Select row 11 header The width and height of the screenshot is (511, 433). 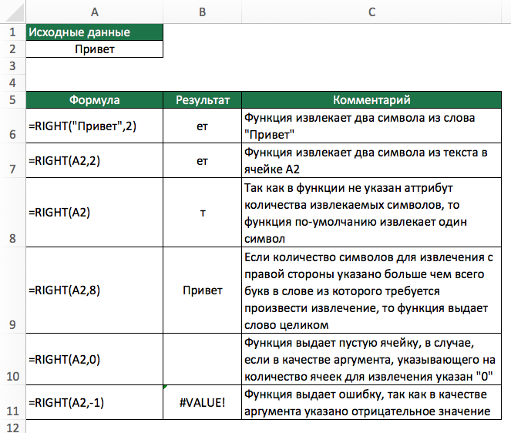pos(12,402)
